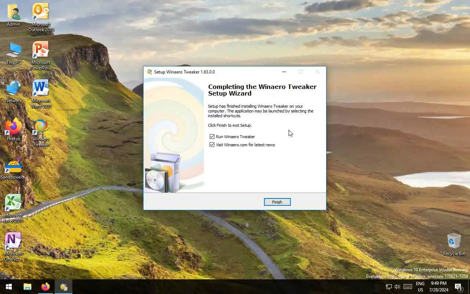Select the Winaero Tweaker desktop shortcut
470x294 pixels.
[x=41, y=132]
